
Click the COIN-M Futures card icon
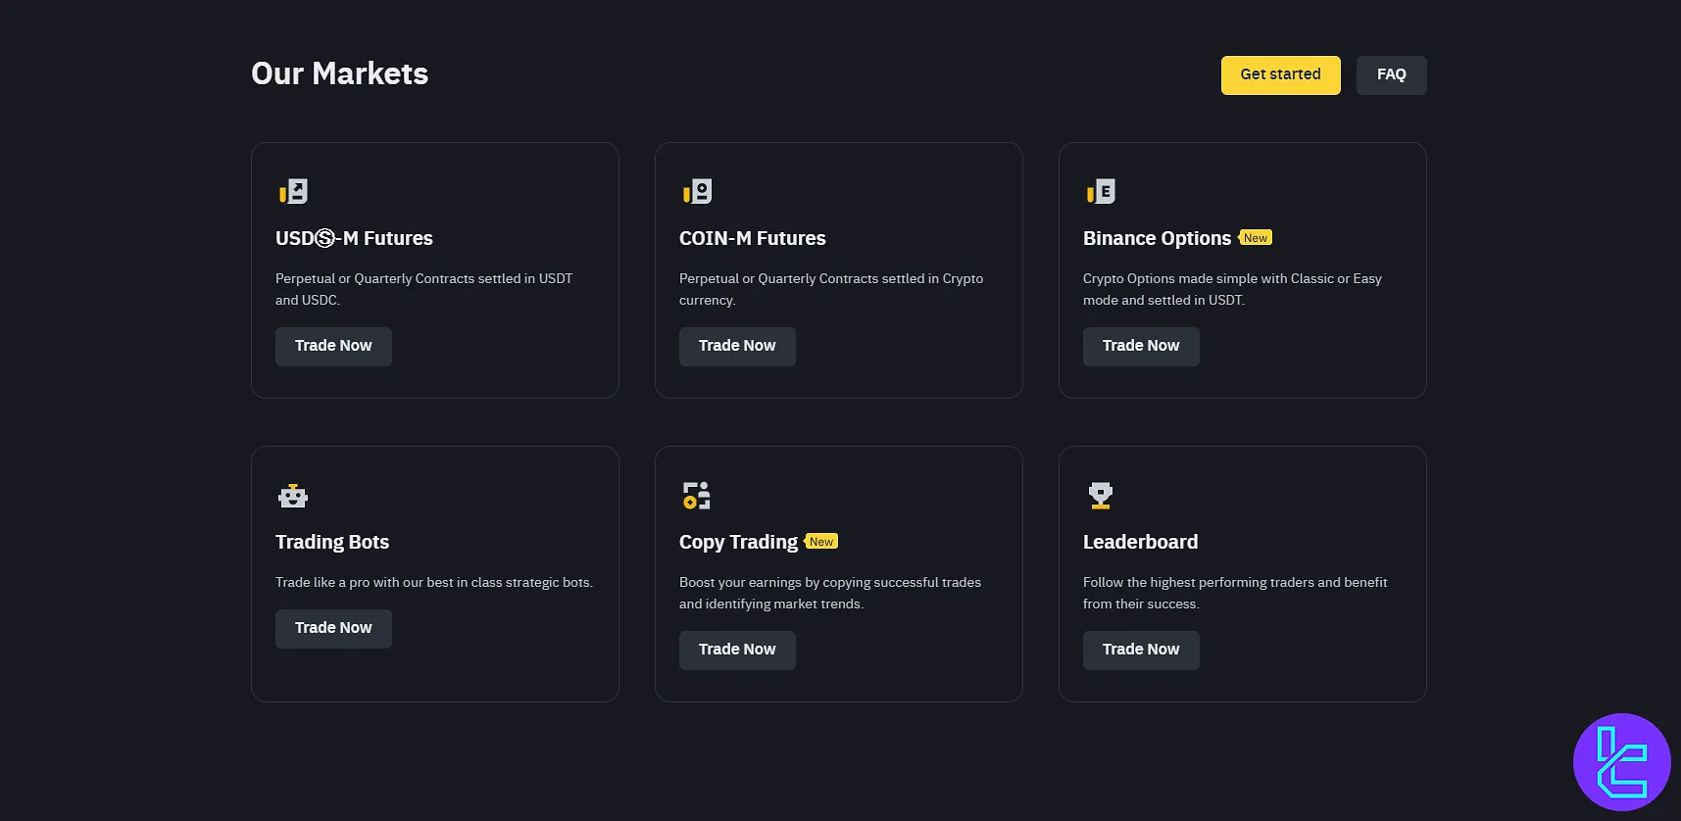point(697,191)
